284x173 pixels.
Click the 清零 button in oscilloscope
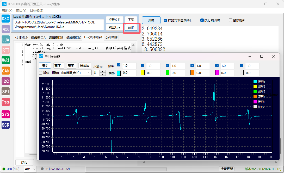point(45,66)
